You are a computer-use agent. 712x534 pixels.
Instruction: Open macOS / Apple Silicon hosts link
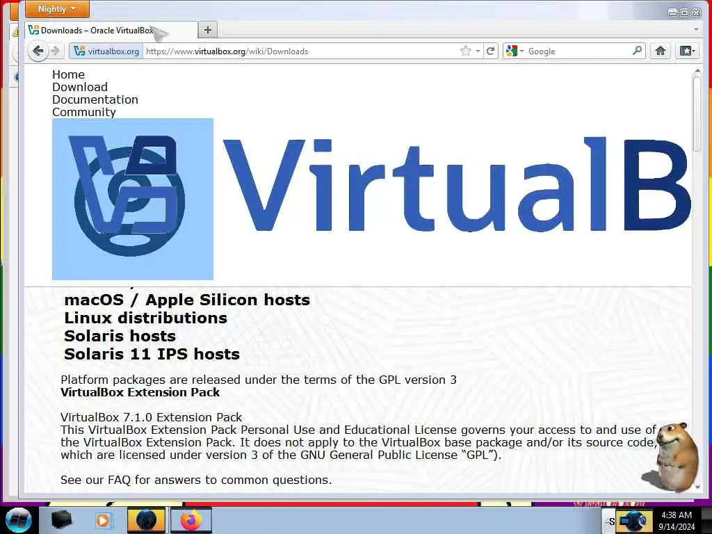[187, 300]
